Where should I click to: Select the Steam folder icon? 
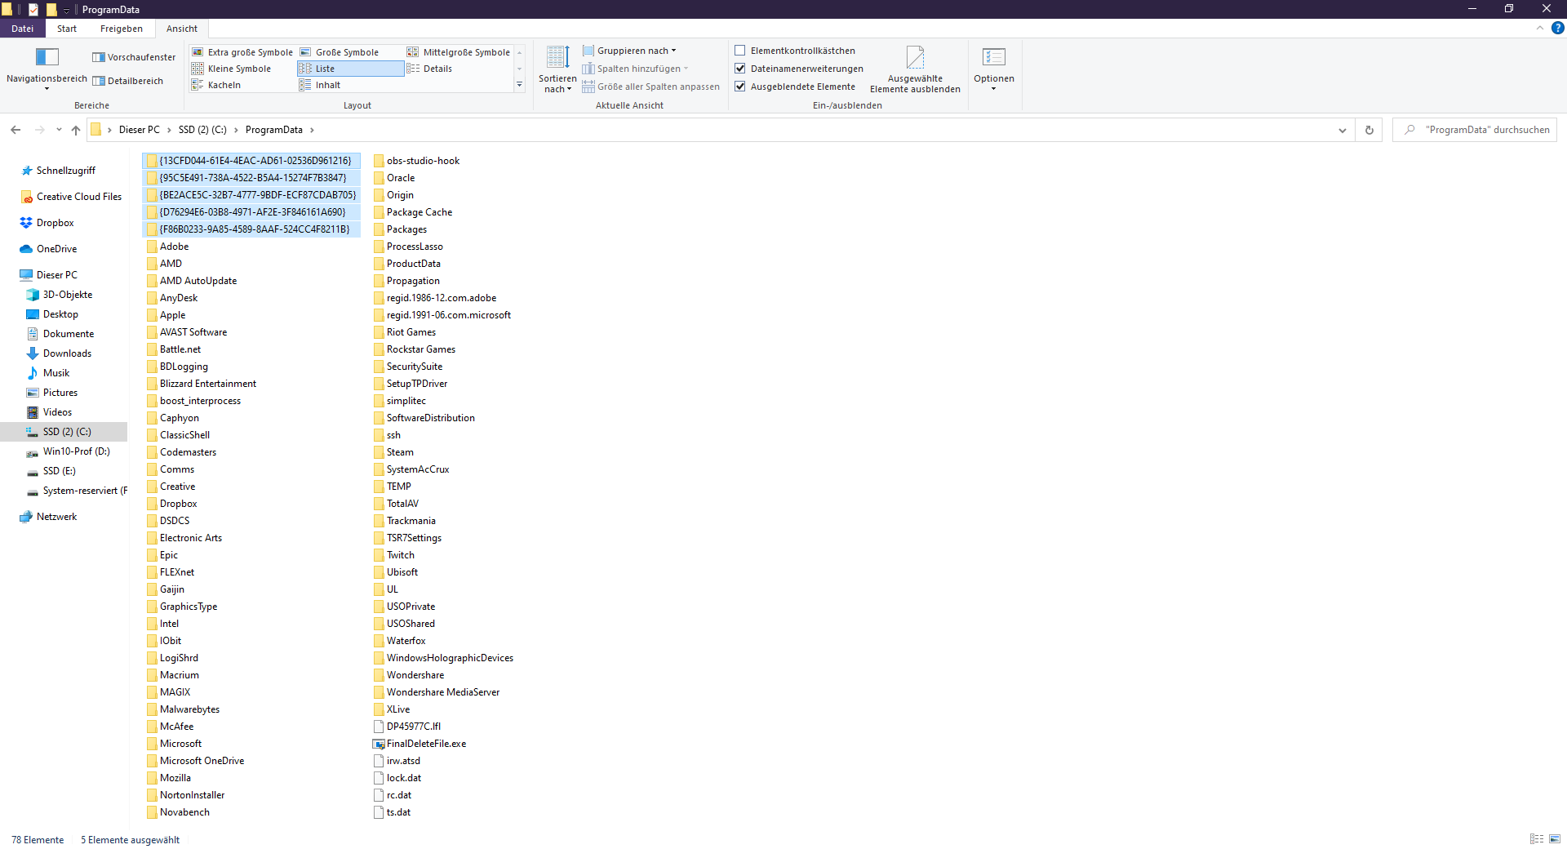point(379,452)
